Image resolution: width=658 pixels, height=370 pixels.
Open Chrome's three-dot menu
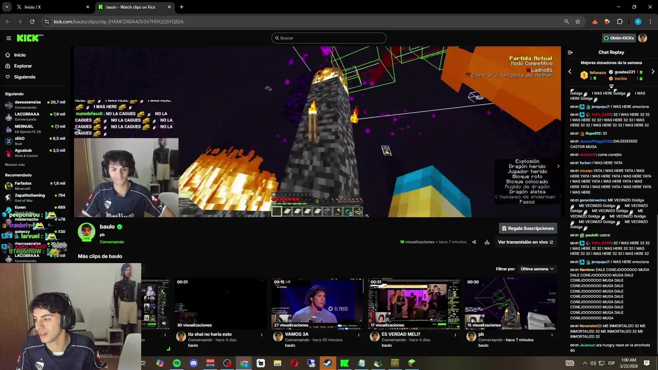point(651,22)
